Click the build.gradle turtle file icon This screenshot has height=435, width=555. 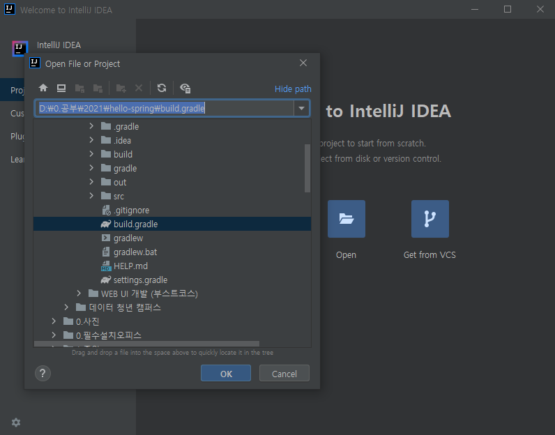(106, 224)
